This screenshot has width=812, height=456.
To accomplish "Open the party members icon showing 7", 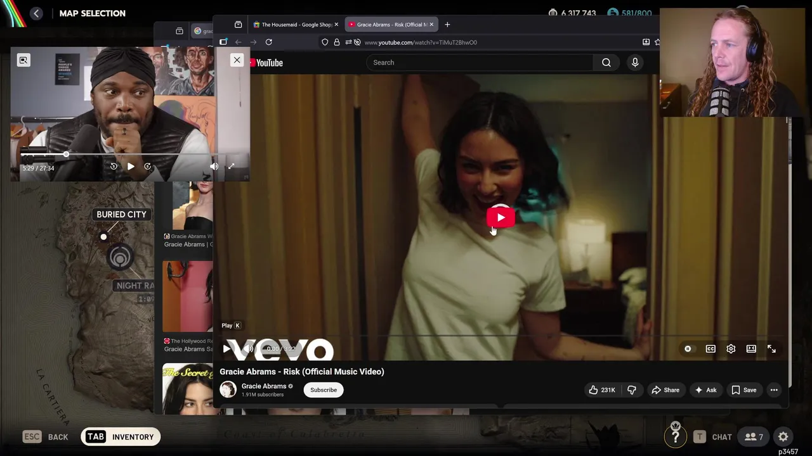I will click(754, 437).
